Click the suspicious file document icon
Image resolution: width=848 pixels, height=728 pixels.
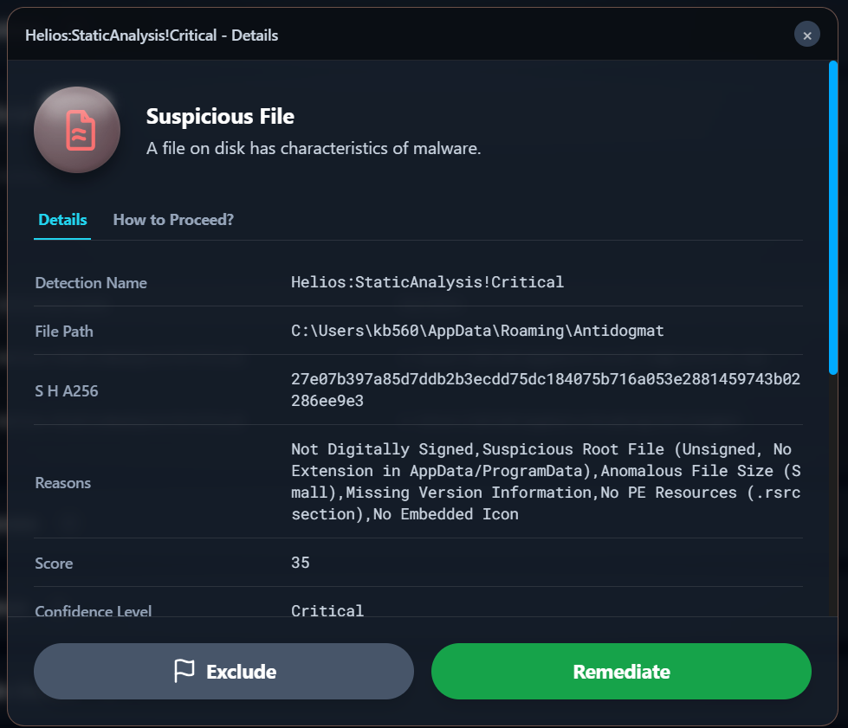click(77, 130)
